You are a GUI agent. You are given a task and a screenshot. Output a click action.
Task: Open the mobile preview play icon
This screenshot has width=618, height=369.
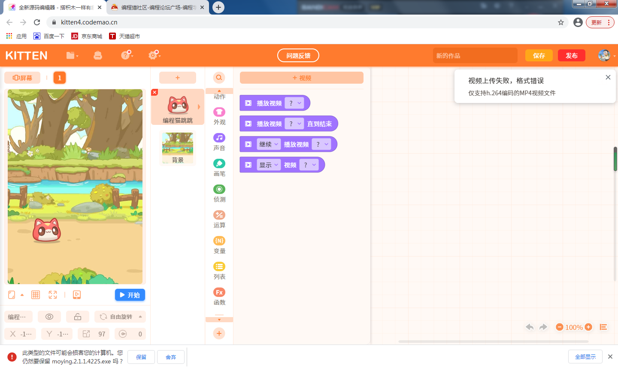77,295
